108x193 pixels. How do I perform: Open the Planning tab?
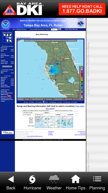(x=97, y=183)
